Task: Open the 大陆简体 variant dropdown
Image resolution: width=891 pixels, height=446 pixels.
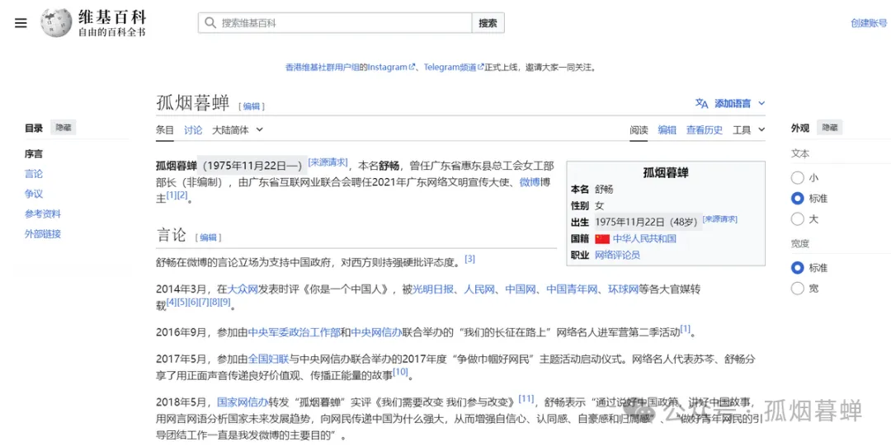Action: click(x=237, y=129)
